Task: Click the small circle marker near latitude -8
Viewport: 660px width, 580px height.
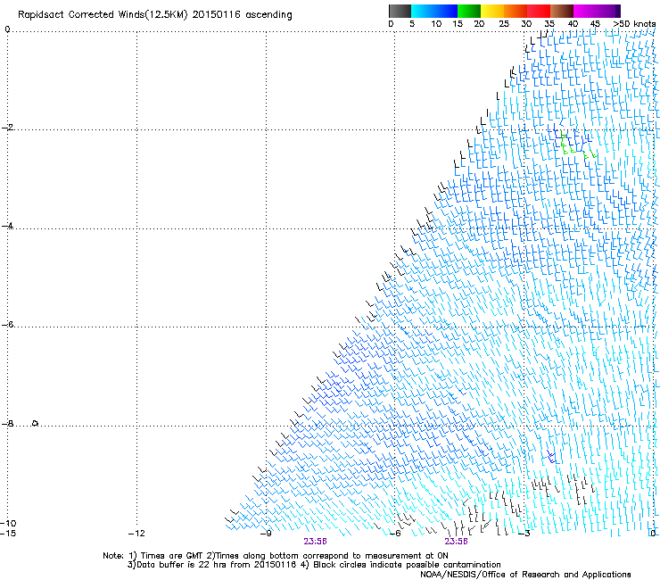Action: coord(36,423)
